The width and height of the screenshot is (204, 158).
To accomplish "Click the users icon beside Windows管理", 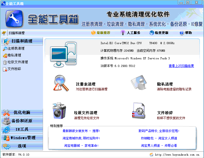I will tap(7, 138).
